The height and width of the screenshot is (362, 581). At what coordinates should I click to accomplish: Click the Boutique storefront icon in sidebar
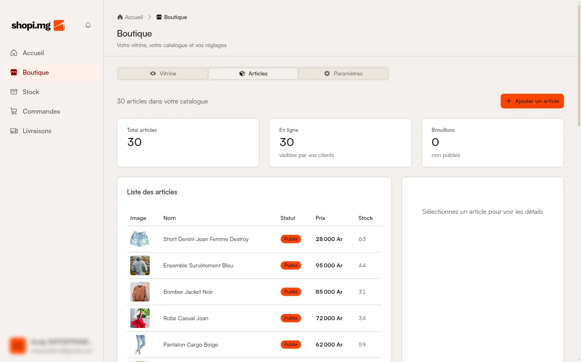tap(14, 72)
